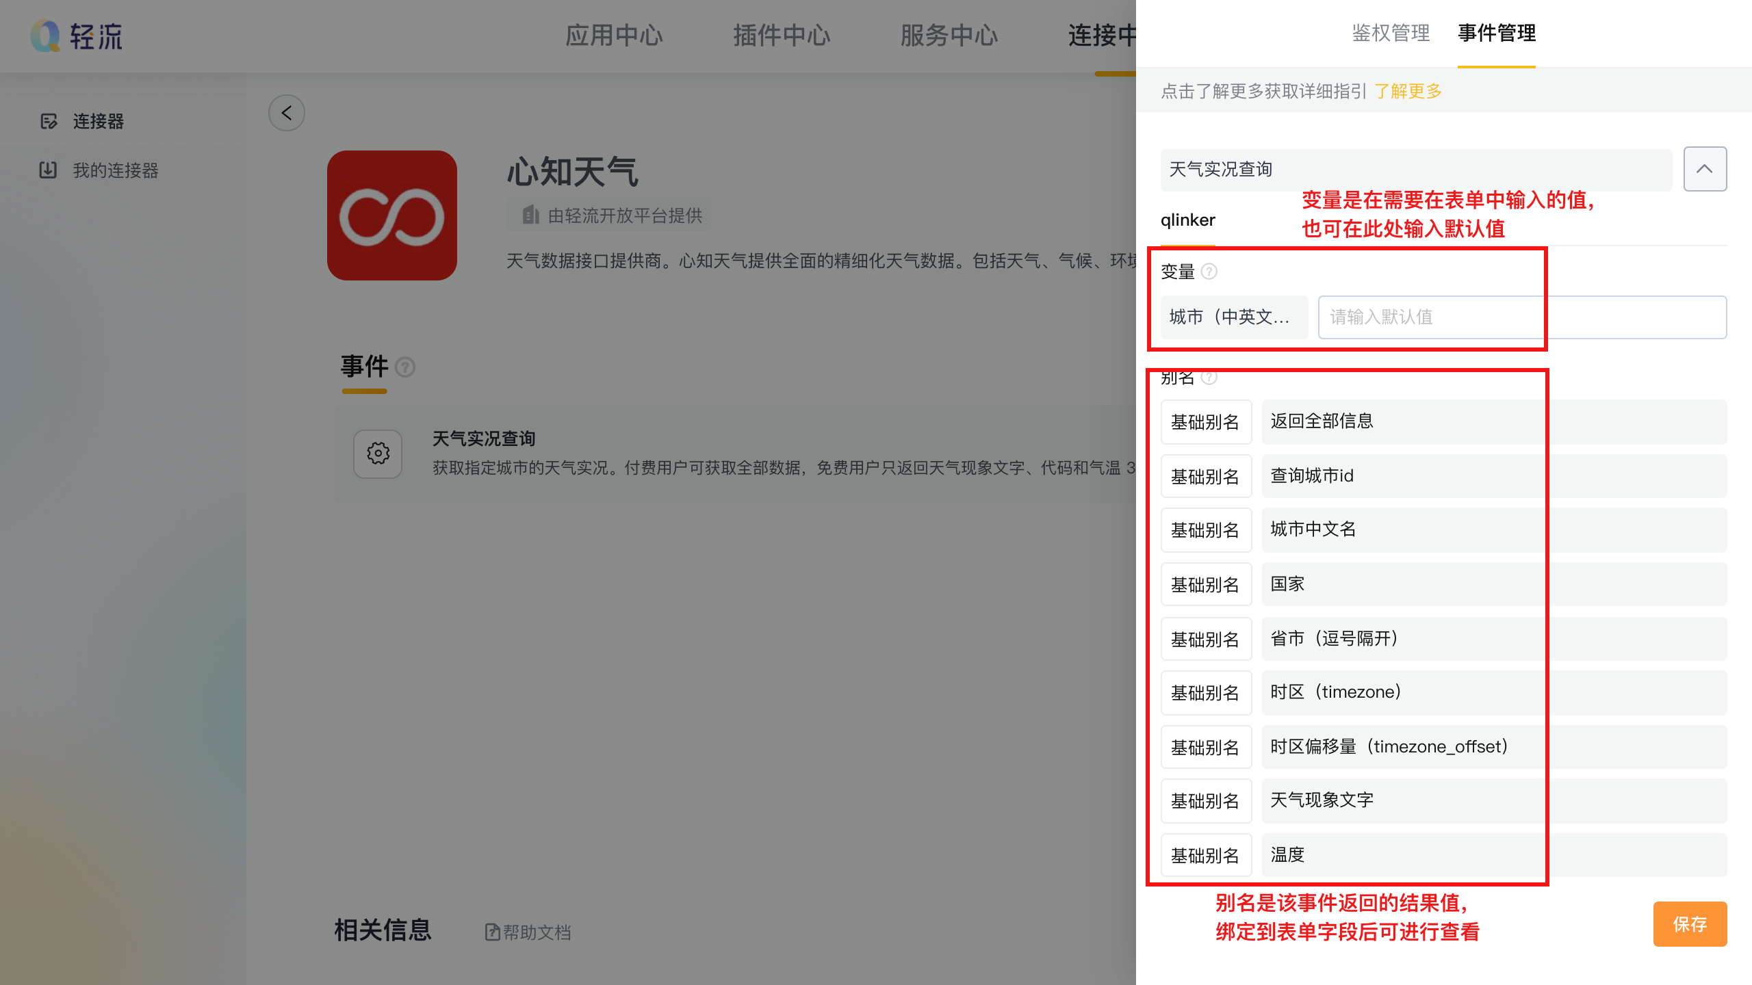Screen dimensions: 1752x985
Task: Select 我的连接器 in the sidebar
Action: [x=116, y=170]
